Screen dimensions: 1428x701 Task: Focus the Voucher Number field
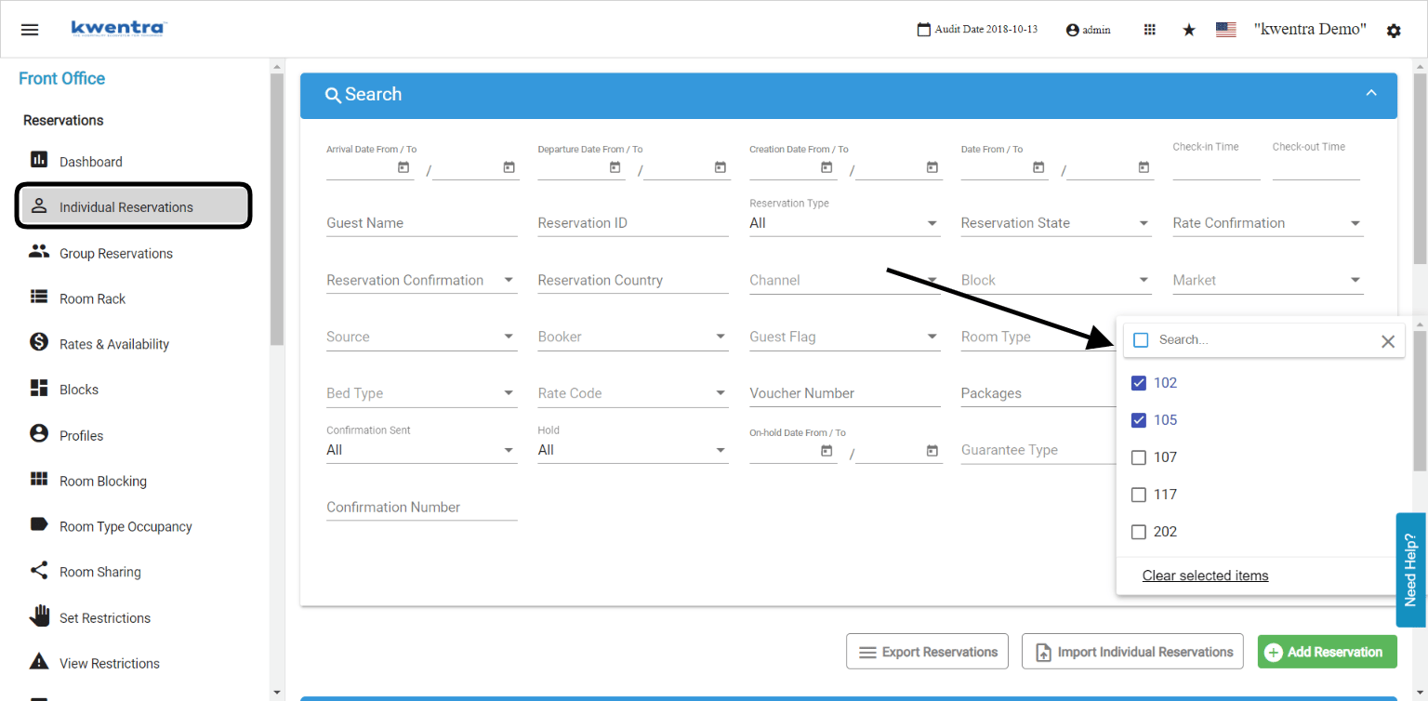tap(845, 393)
